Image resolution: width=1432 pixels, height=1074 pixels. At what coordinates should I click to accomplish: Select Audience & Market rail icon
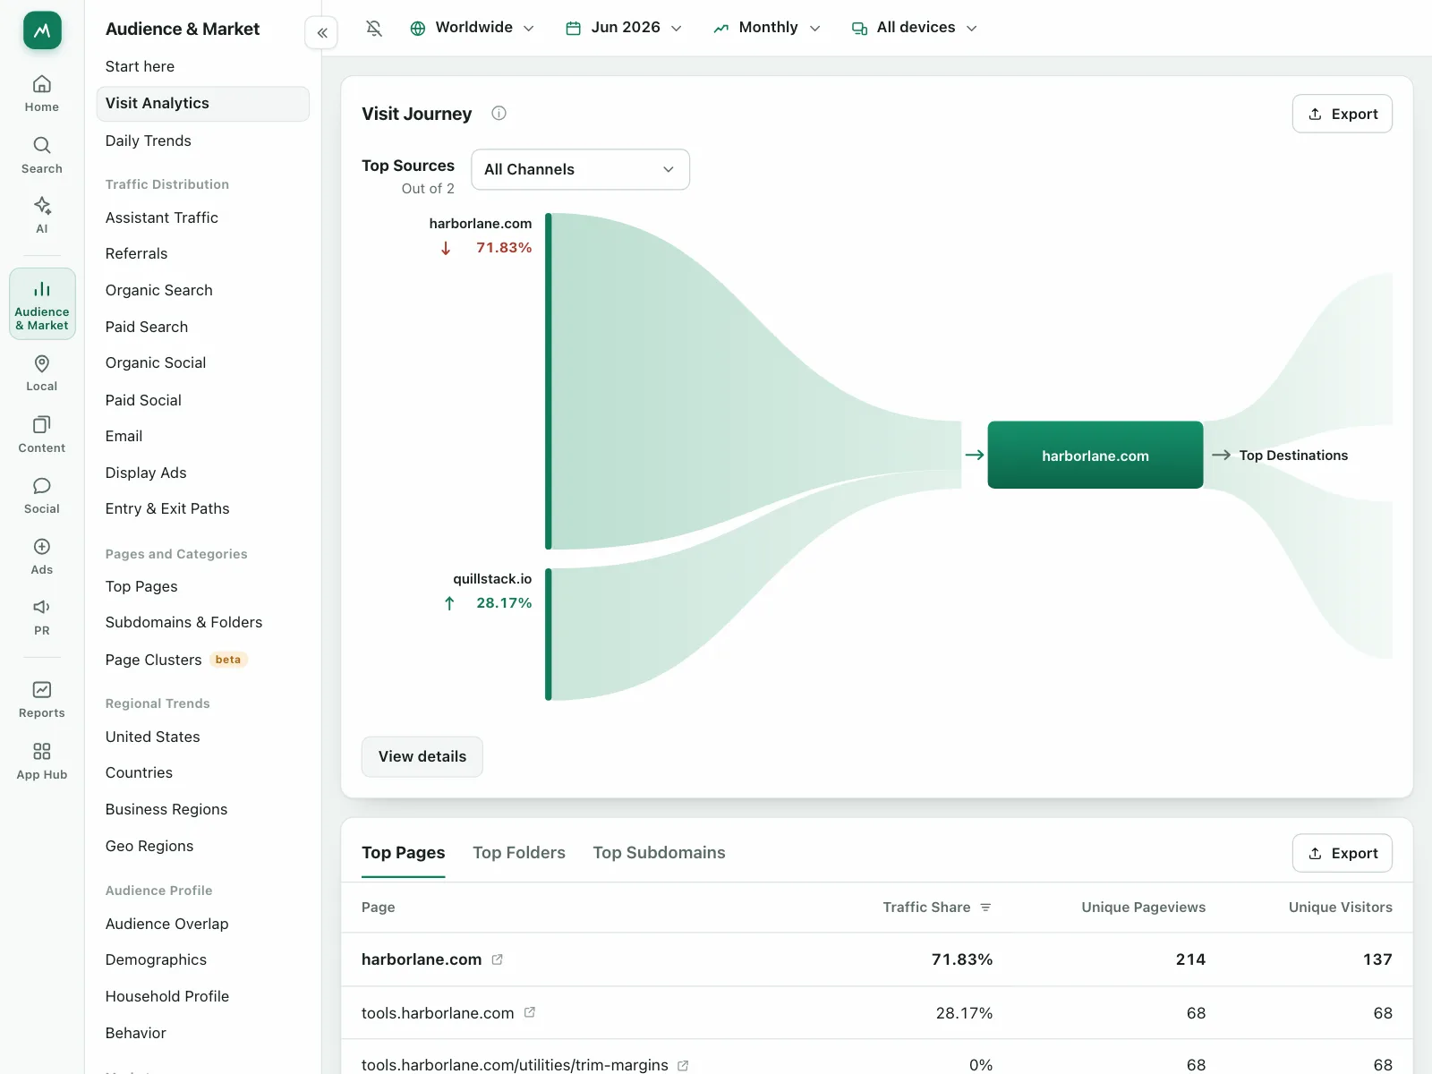42,303
